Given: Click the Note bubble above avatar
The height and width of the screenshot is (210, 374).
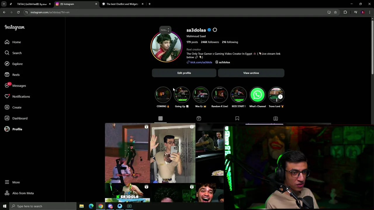Looking at the screenshot, I should point(165,30).
